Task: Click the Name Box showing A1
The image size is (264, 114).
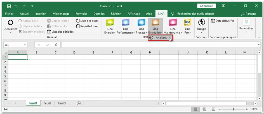Action: pos(13,45)
